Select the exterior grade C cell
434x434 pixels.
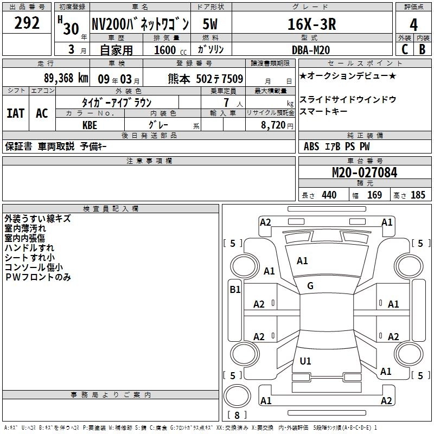404,49
